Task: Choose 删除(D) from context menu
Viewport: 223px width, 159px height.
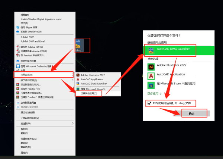Action: (24, 143)
